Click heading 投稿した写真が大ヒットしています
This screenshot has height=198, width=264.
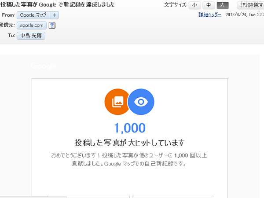129,143
